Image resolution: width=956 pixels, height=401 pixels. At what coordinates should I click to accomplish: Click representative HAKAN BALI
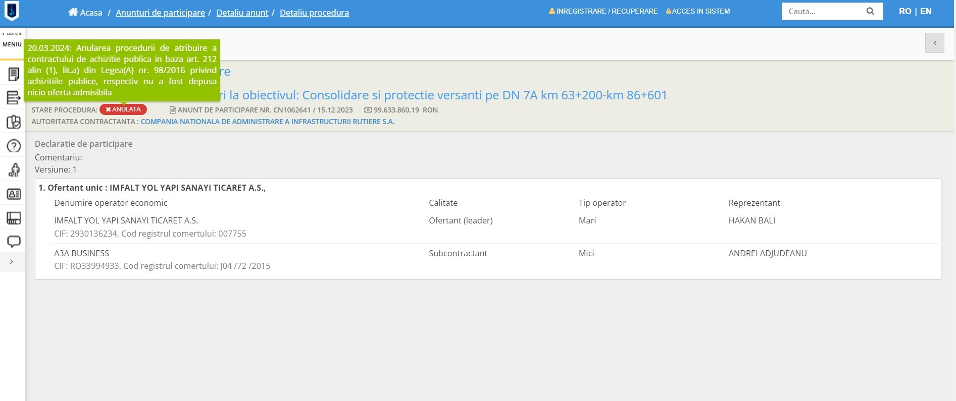751,220
